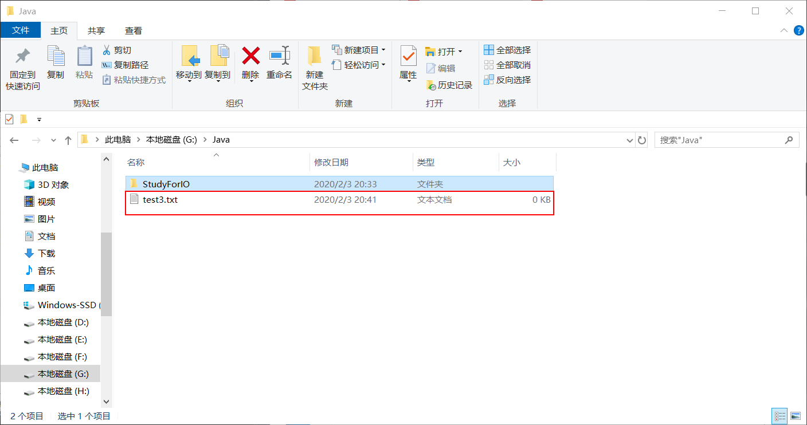Click 本地磁盘 (G:) breadcrumb in address bar
Viewport: 807px width, 425px height.
coord(171,140)
